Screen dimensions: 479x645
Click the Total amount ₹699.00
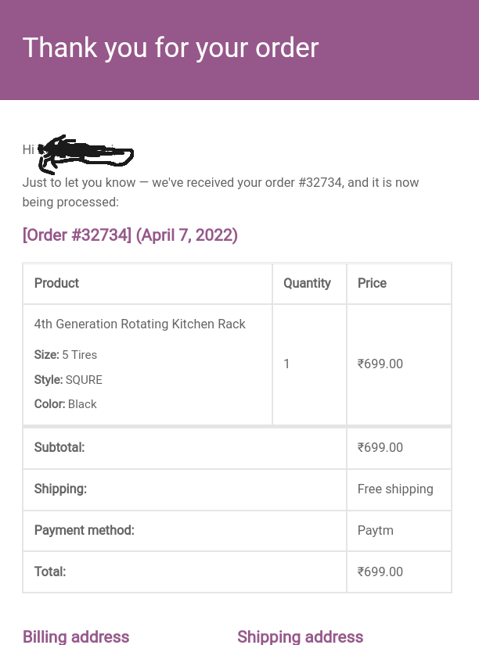380,572
